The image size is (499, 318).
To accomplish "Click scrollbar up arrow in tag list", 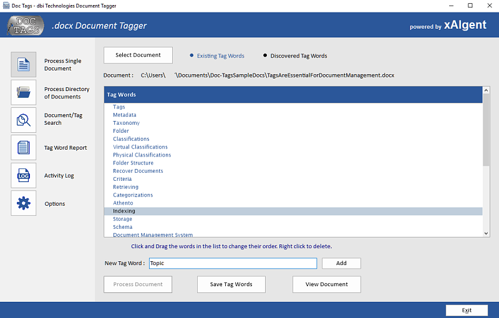I will tap(486, 90).
